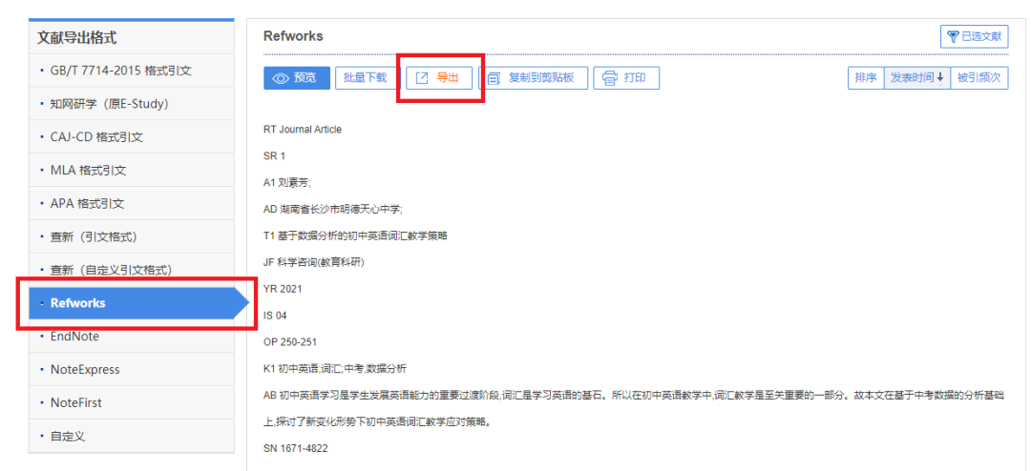This screenshot has height=471, width=1031.
Task: Open the 自定义 export format
Action: 132,436
